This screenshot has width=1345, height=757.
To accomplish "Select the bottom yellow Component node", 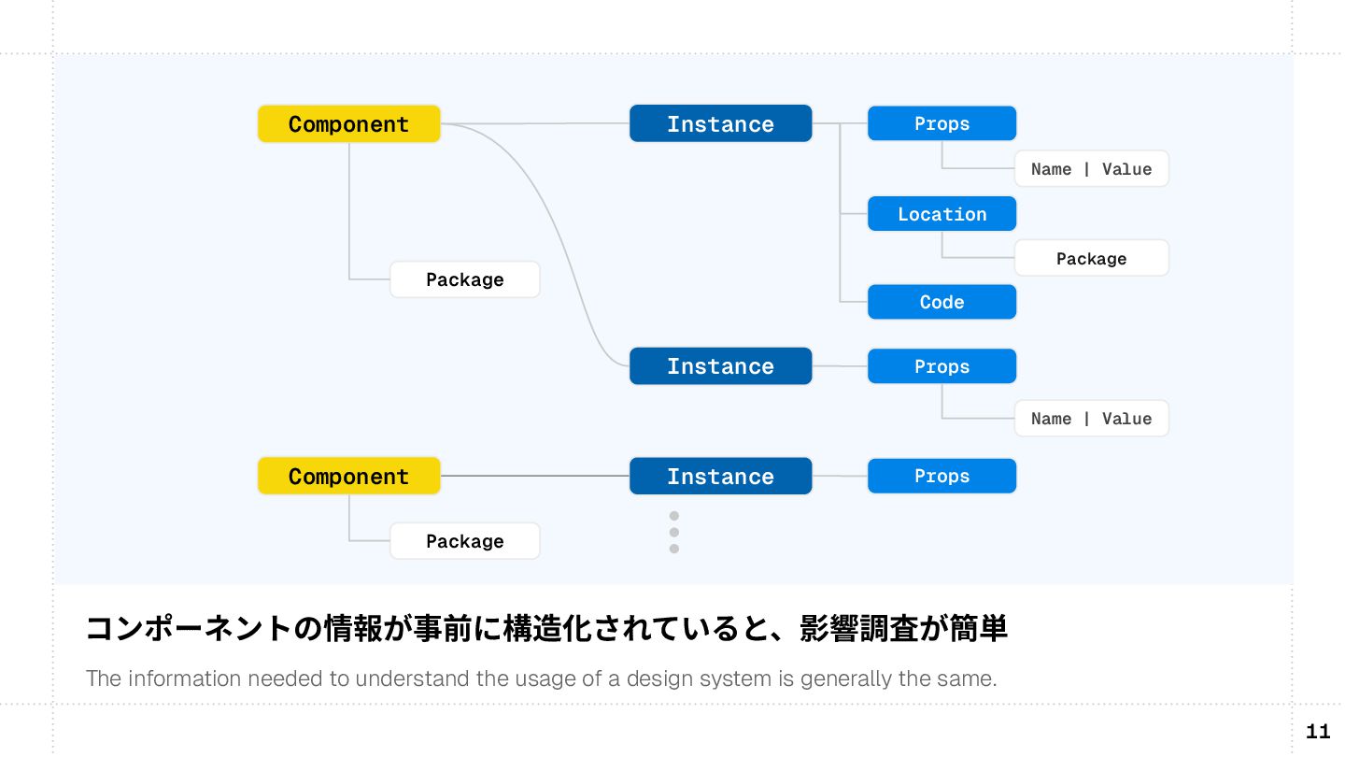I will 348,477.
